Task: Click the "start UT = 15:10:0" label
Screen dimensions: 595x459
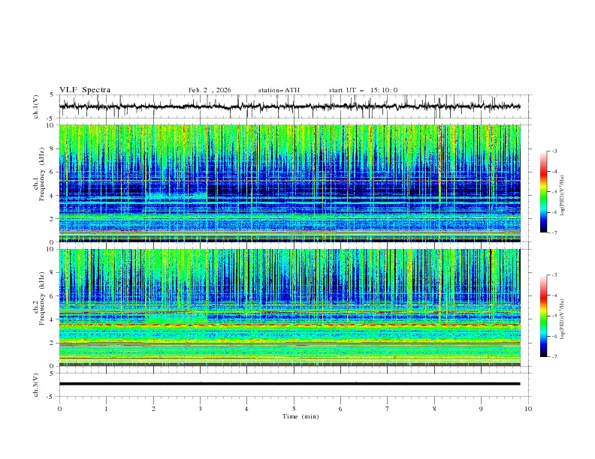Action: coord(363,90)
